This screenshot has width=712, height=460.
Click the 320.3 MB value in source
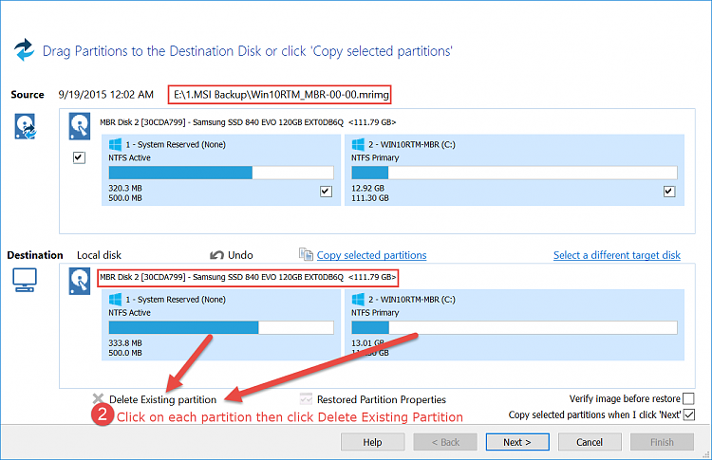point(125,188)
